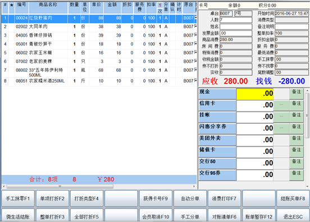Click the 手工抹零 amount field
Screen dimensions: 310x222
(x=291, y=59)
